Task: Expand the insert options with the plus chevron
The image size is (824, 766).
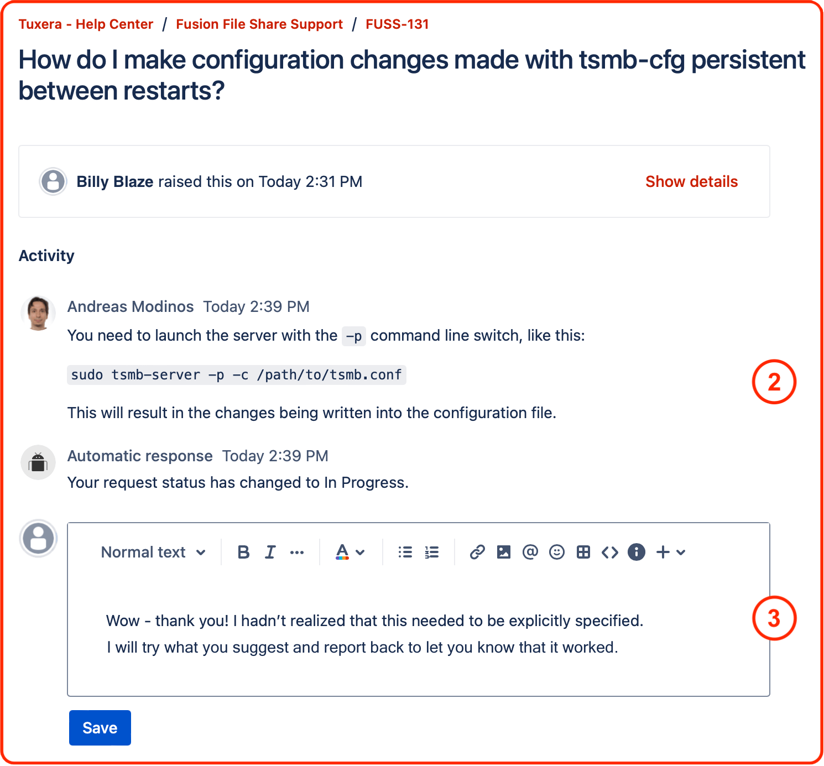Action: (x=680, y=551)
